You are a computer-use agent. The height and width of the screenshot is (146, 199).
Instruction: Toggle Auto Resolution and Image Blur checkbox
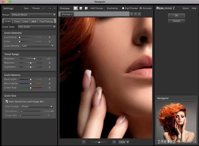pyautogui.click(x=7, y=101)
